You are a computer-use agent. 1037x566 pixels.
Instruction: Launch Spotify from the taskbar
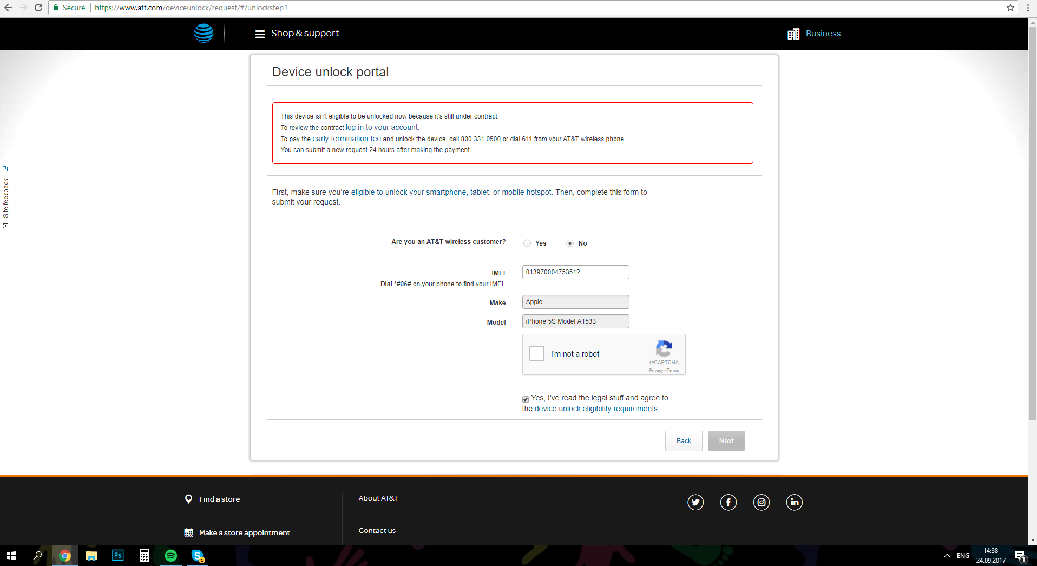170,556
